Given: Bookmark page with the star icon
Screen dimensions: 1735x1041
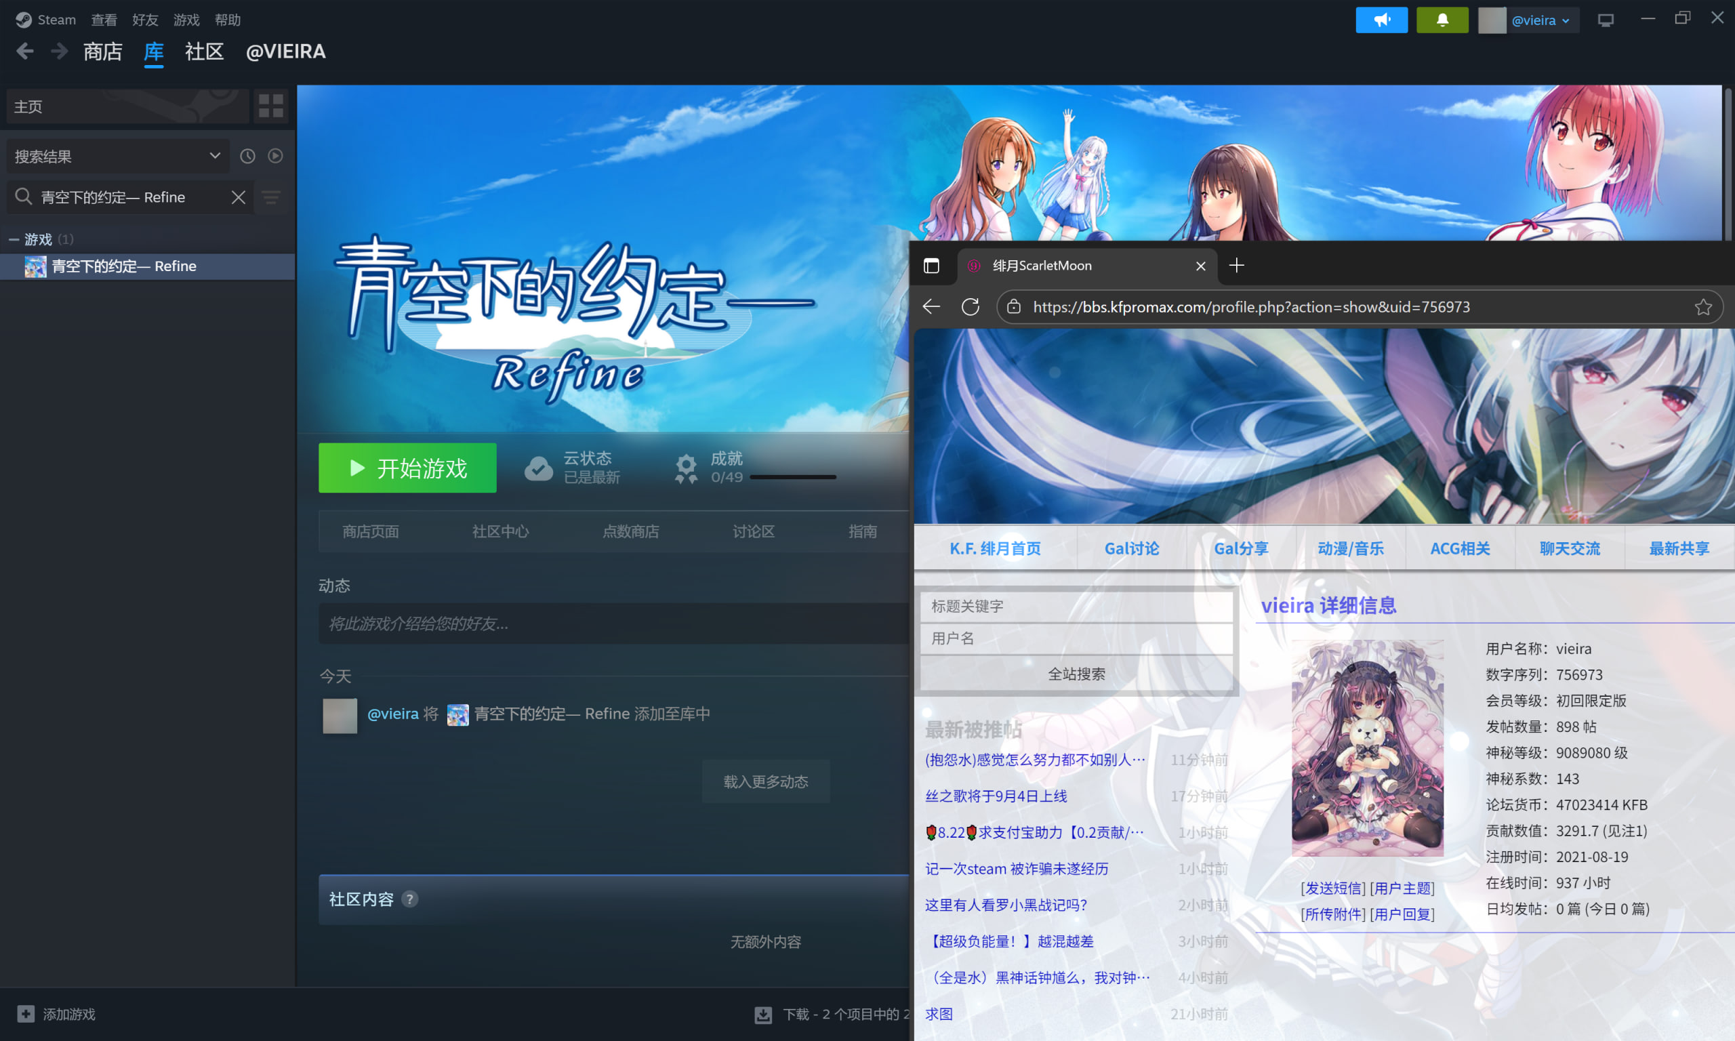Looking at the screenshot, I should (1702, 306).
